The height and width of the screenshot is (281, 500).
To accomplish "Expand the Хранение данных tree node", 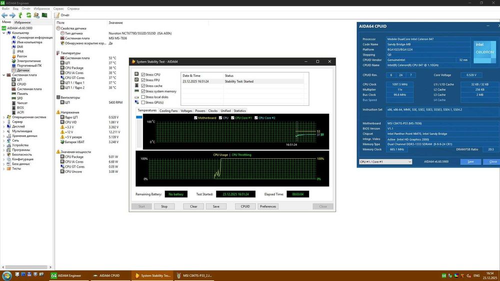I will 4,136.
